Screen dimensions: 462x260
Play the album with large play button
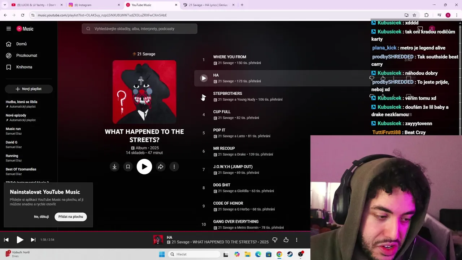tap(144, 167)
